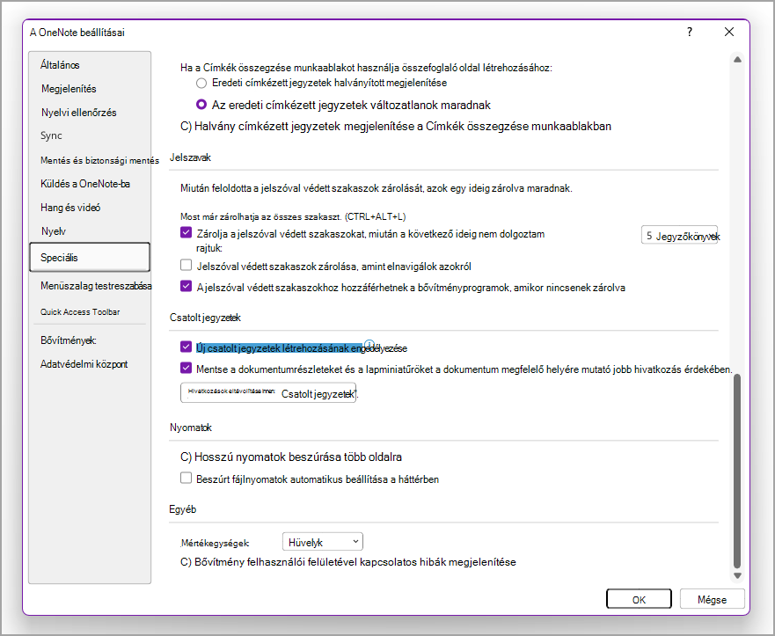
Task: Click the vertical scrollbar thumb
Action: coord(737,472)
